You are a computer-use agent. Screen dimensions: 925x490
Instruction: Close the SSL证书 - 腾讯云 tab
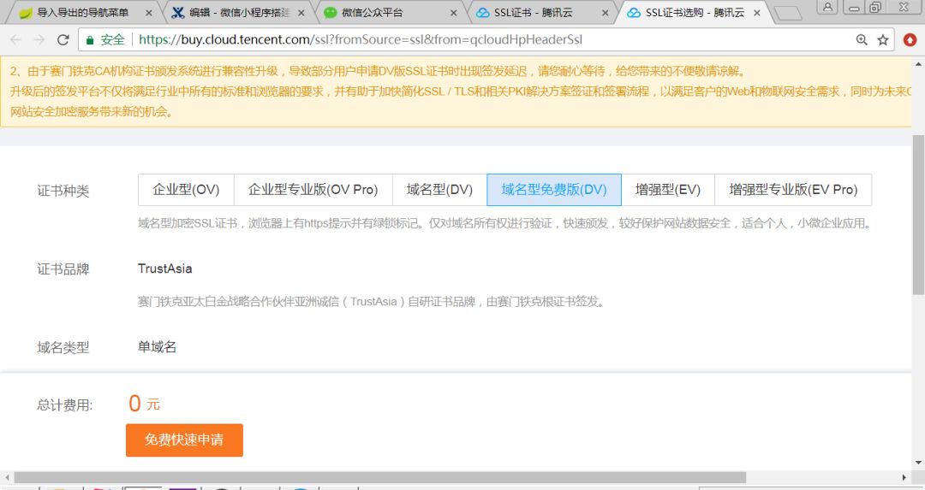click(605, 12)
